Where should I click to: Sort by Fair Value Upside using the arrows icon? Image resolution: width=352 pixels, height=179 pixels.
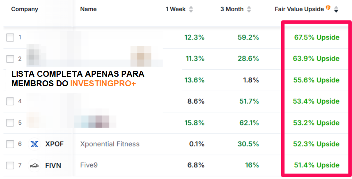click(336, 9)
